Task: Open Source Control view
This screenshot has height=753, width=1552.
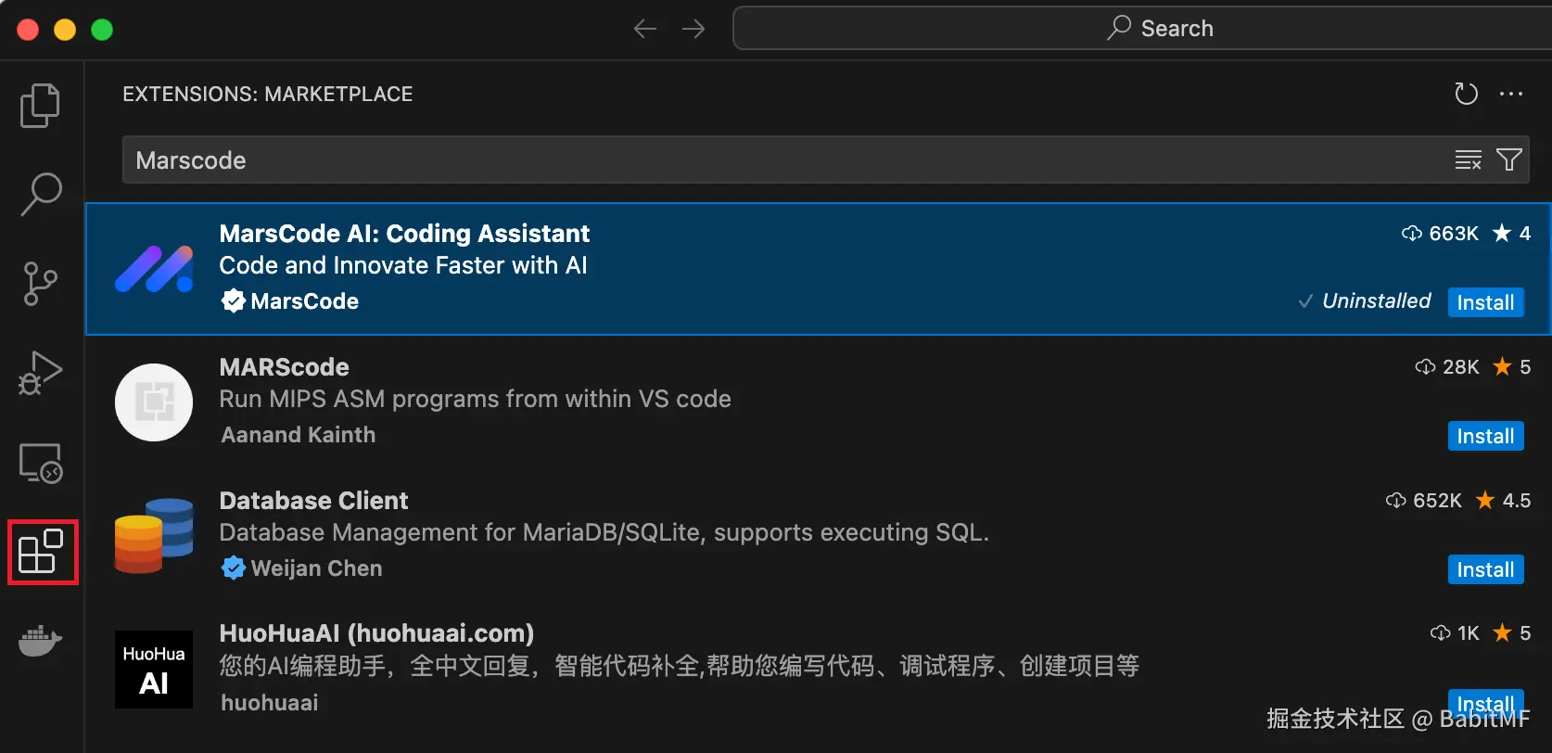Action: point(40,283)
